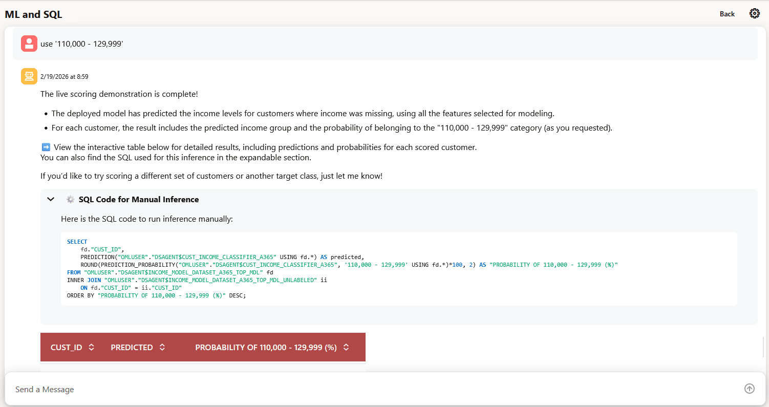Click the ORDER BY line in SQL code
This screenshot has width=769, height=407.
click(x=157, y=295)
